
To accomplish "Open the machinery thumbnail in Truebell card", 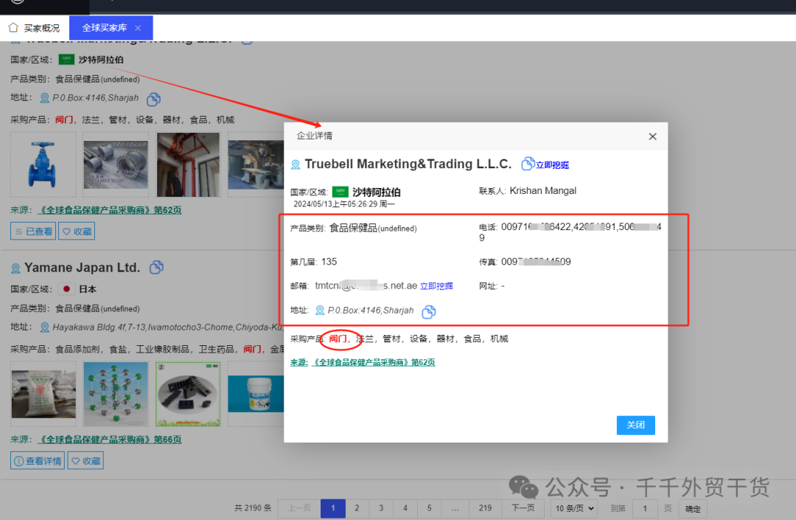I will (x=256, y=164).
